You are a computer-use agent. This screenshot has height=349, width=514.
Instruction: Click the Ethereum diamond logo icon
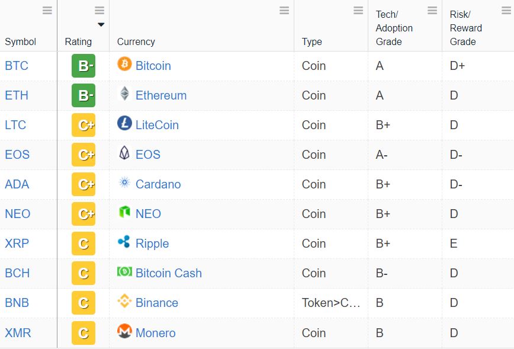124,94
